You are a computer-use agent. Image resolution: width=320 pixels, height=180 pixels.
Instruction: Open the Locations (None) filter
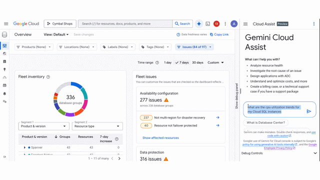76,47
